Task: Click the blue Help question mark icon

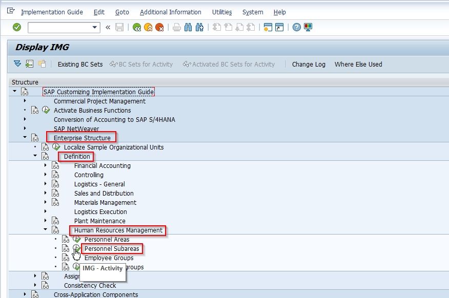Action: click(x=297, y=27)
